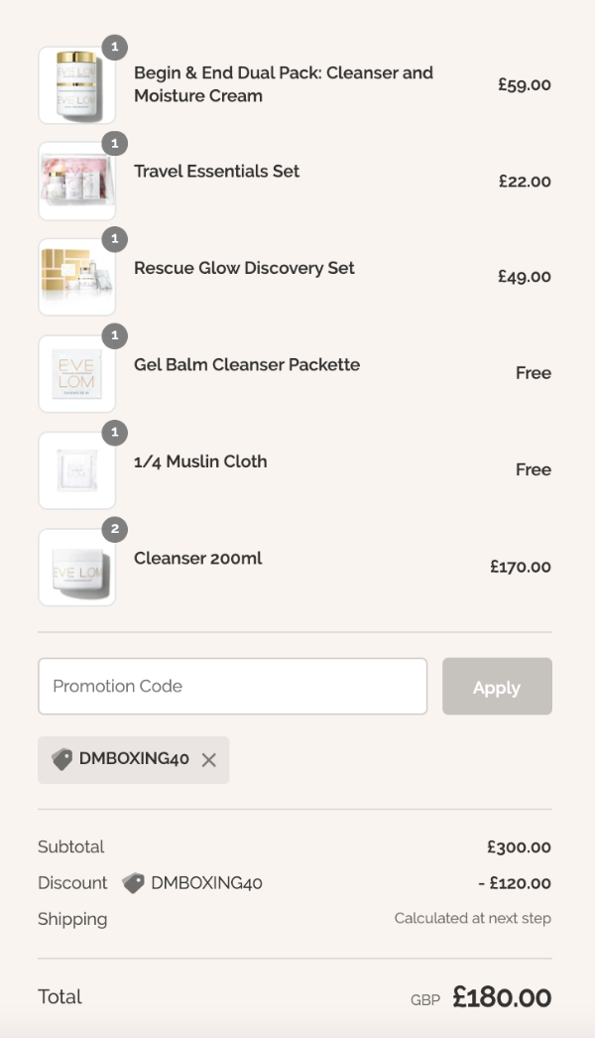Click the quantity badge on Cleanser 200ml

tap(114, 529)
